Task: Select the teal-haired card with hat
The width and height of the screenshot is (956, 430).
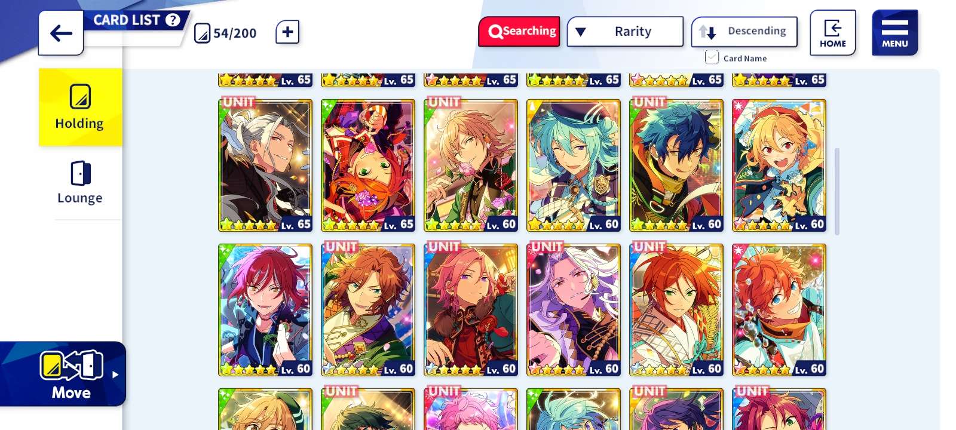Action: coord(574,165)
